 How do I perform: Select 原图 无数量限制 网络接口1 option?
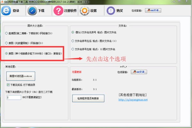(24, 43)
